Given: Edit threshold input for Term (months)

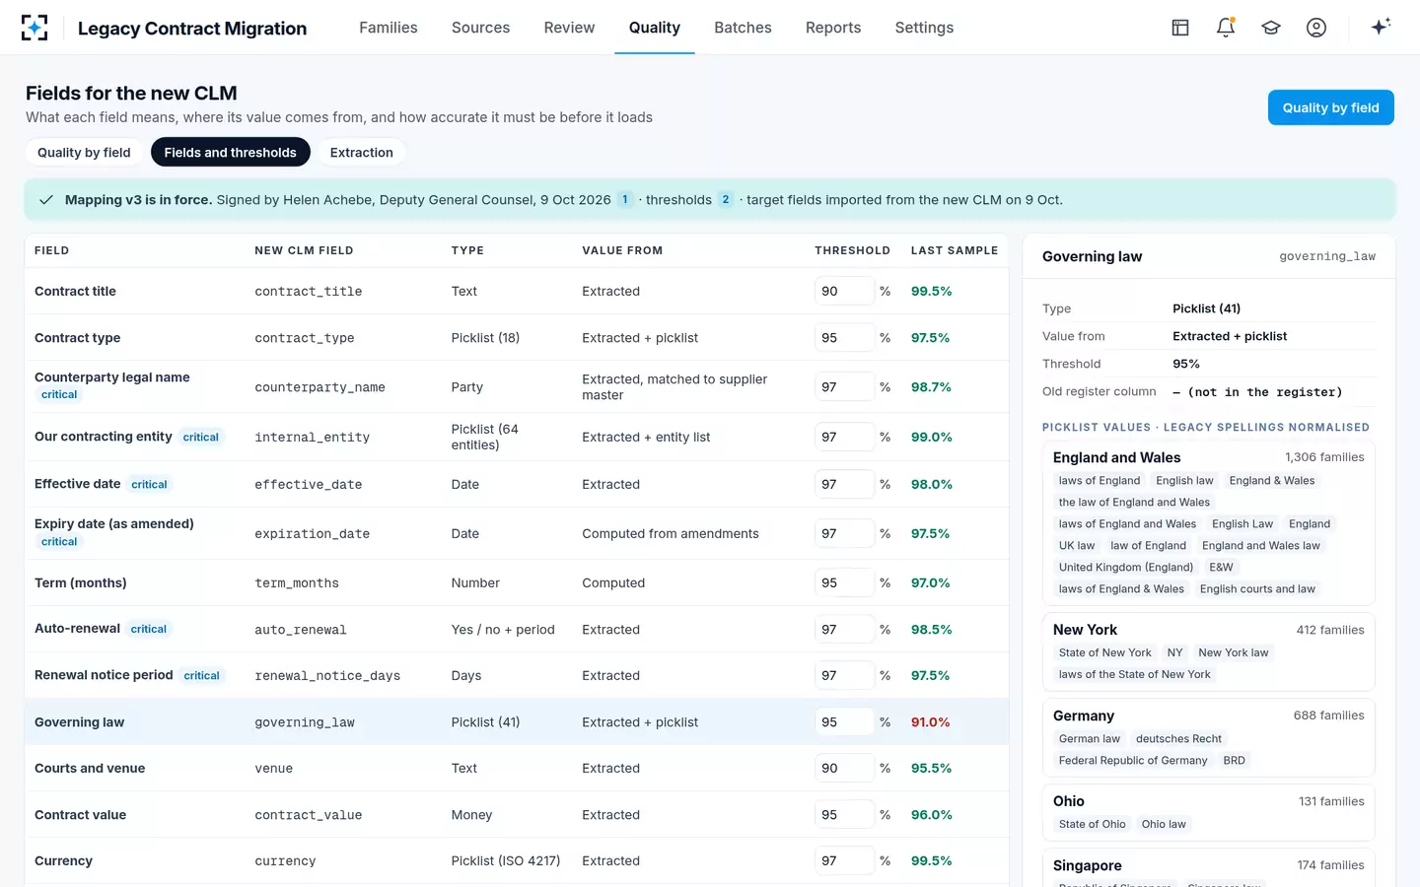Looking at the screenshot, I should (844, 582).
